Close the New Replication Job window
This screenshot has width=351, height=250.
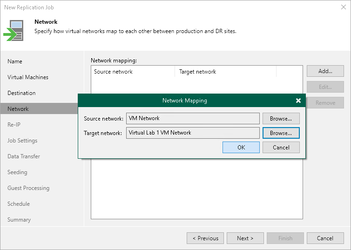(x=344, y=7)
